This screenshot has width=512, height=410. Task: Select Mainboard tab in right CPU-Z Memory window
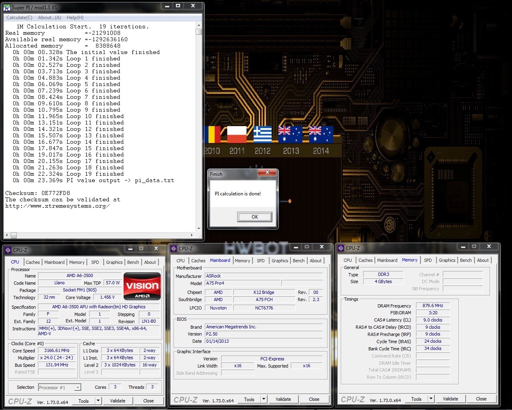tap(387, 260)
